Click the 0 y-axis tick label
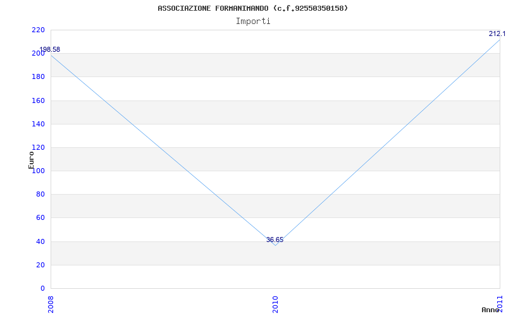Viewport: 506px width, 316px height. pyautogui.click(x=42, y=288)
